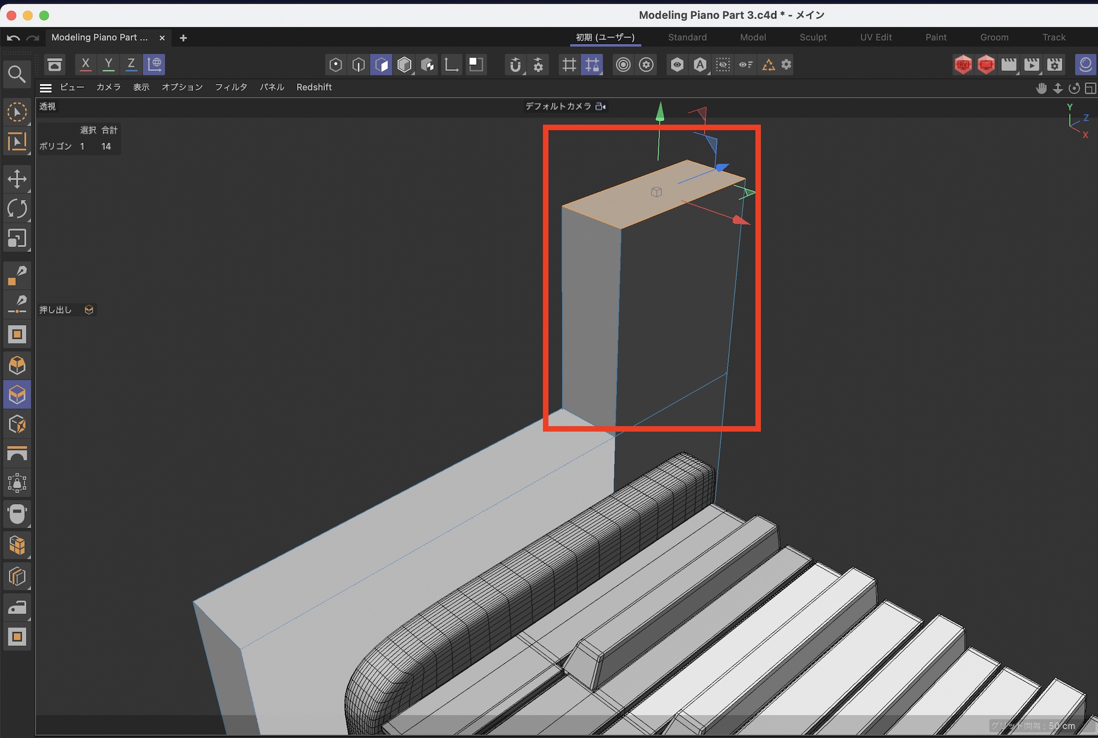Open the フィルタ menu

(x=231, y=87)
